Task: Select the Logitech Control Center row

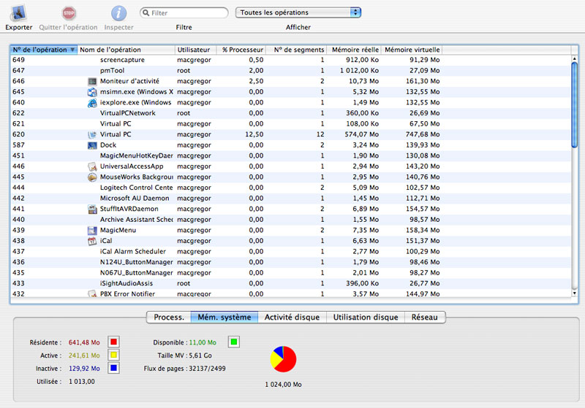Action: [x=291, y=188]
